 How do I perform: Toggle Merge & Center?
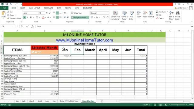tap(79, 17)
